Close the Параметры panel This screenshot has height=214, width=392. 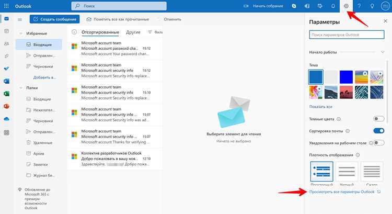pos(385,21)
